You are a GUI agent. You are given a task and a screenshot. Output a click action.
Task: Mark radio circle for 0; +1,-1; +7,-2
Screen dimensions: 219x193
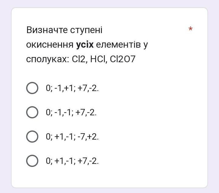(32, 161)
